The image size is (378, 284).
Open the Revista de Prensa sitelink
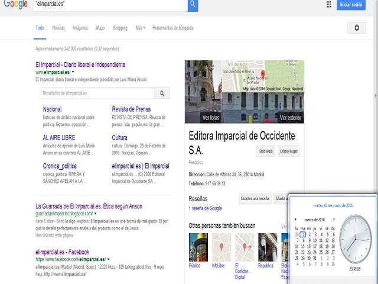coord(131,109)
